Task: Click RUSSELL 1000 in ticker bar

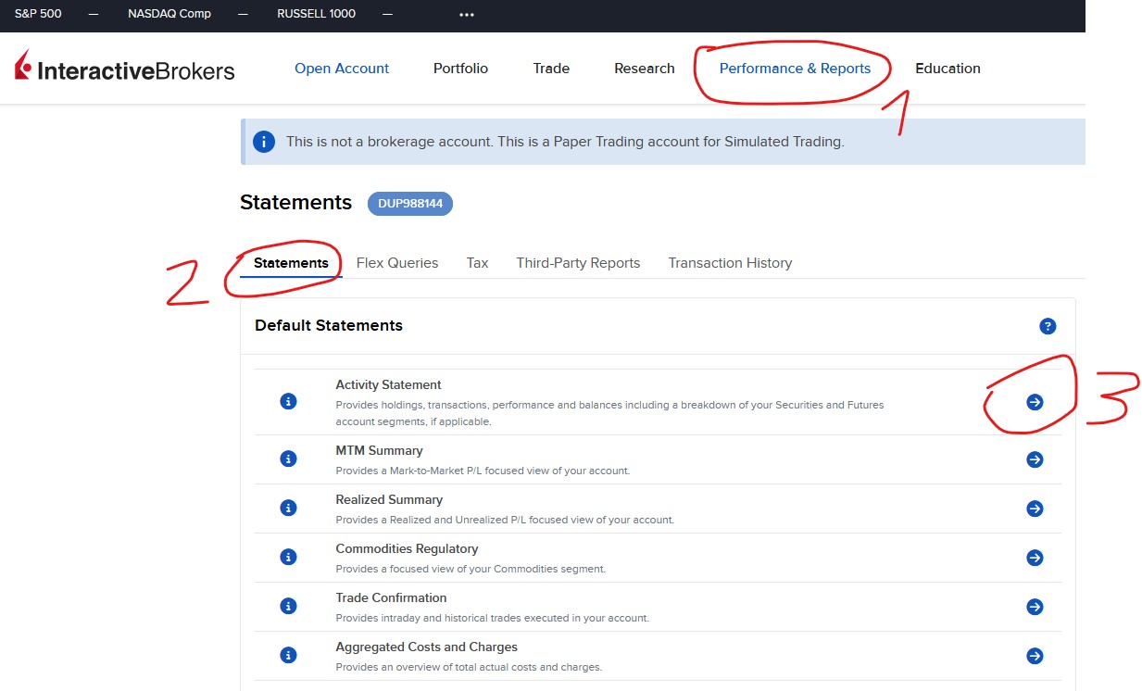Action: 316,14
